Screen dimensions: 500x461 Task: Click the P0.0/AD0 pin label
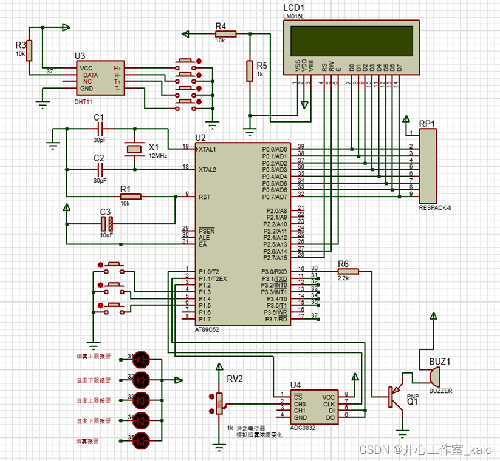pos(275,149)
